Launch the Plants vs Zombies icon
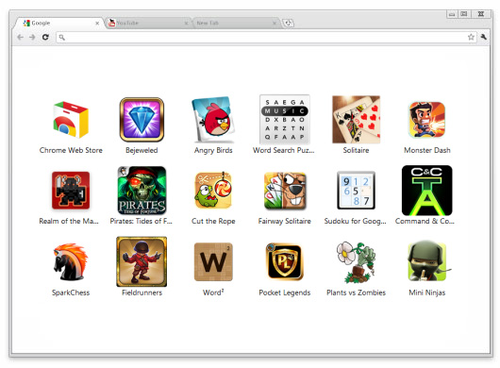500x368 pixels. [356, 262]
